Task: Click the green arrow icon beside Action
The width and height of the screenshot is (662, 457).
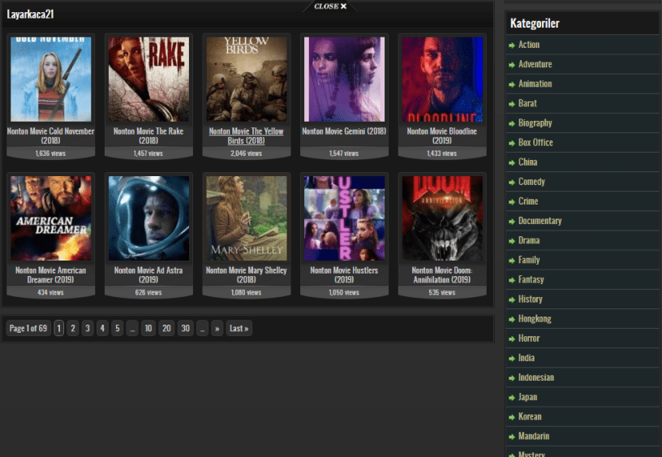Action: point(512,45)
